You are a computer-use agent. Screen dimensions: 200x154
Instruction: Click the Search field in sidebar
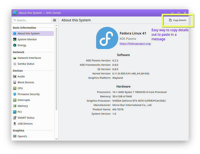pyautogui.click(x=32, y=20)
